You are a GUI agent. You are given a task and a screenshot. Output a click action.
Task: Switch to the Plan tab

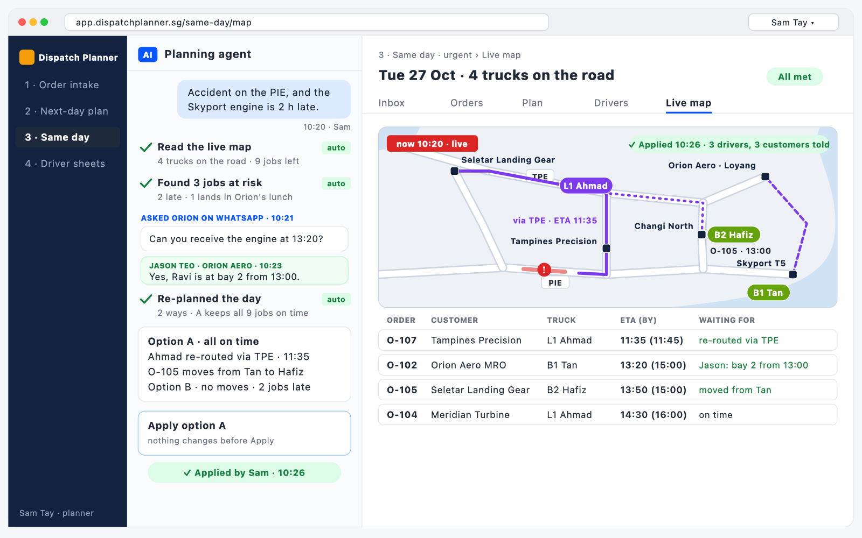click(532, 103)
